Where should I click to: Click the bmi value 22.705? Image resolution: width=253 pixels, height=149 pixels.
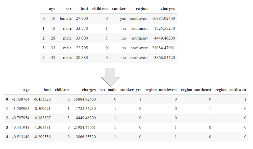tap(82, 48)
